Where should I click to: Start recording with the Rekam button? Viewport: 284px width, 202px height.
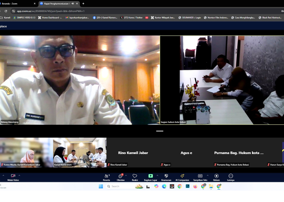216,177
